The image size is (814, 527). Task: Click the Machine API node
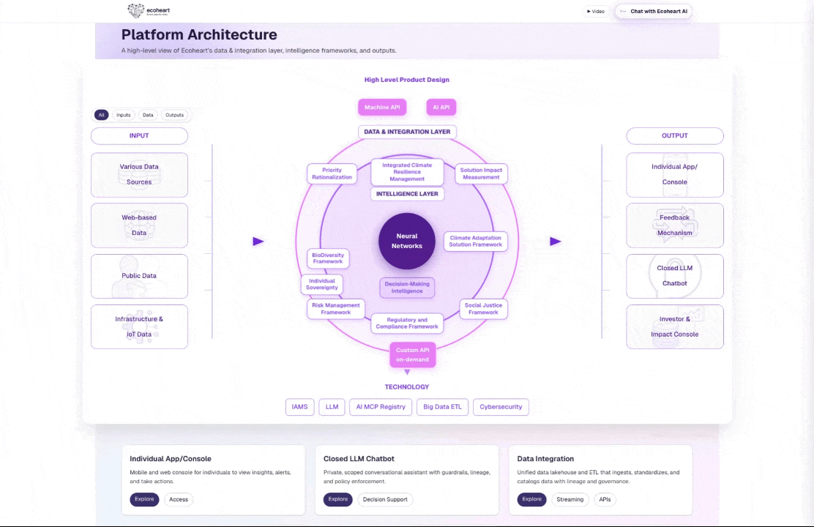(381, 107)
